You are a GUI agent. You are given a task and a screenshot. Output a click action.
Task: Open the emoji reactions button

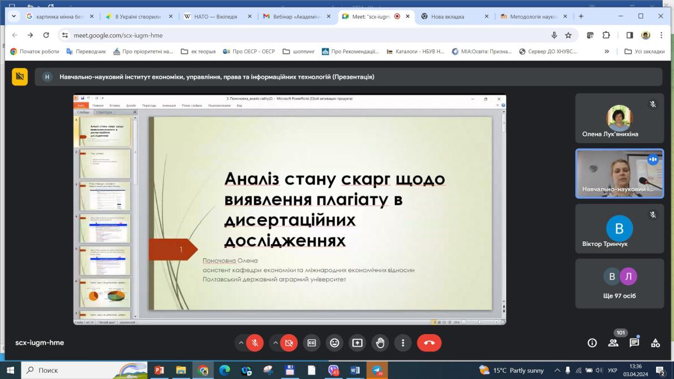tap(335, 343)
